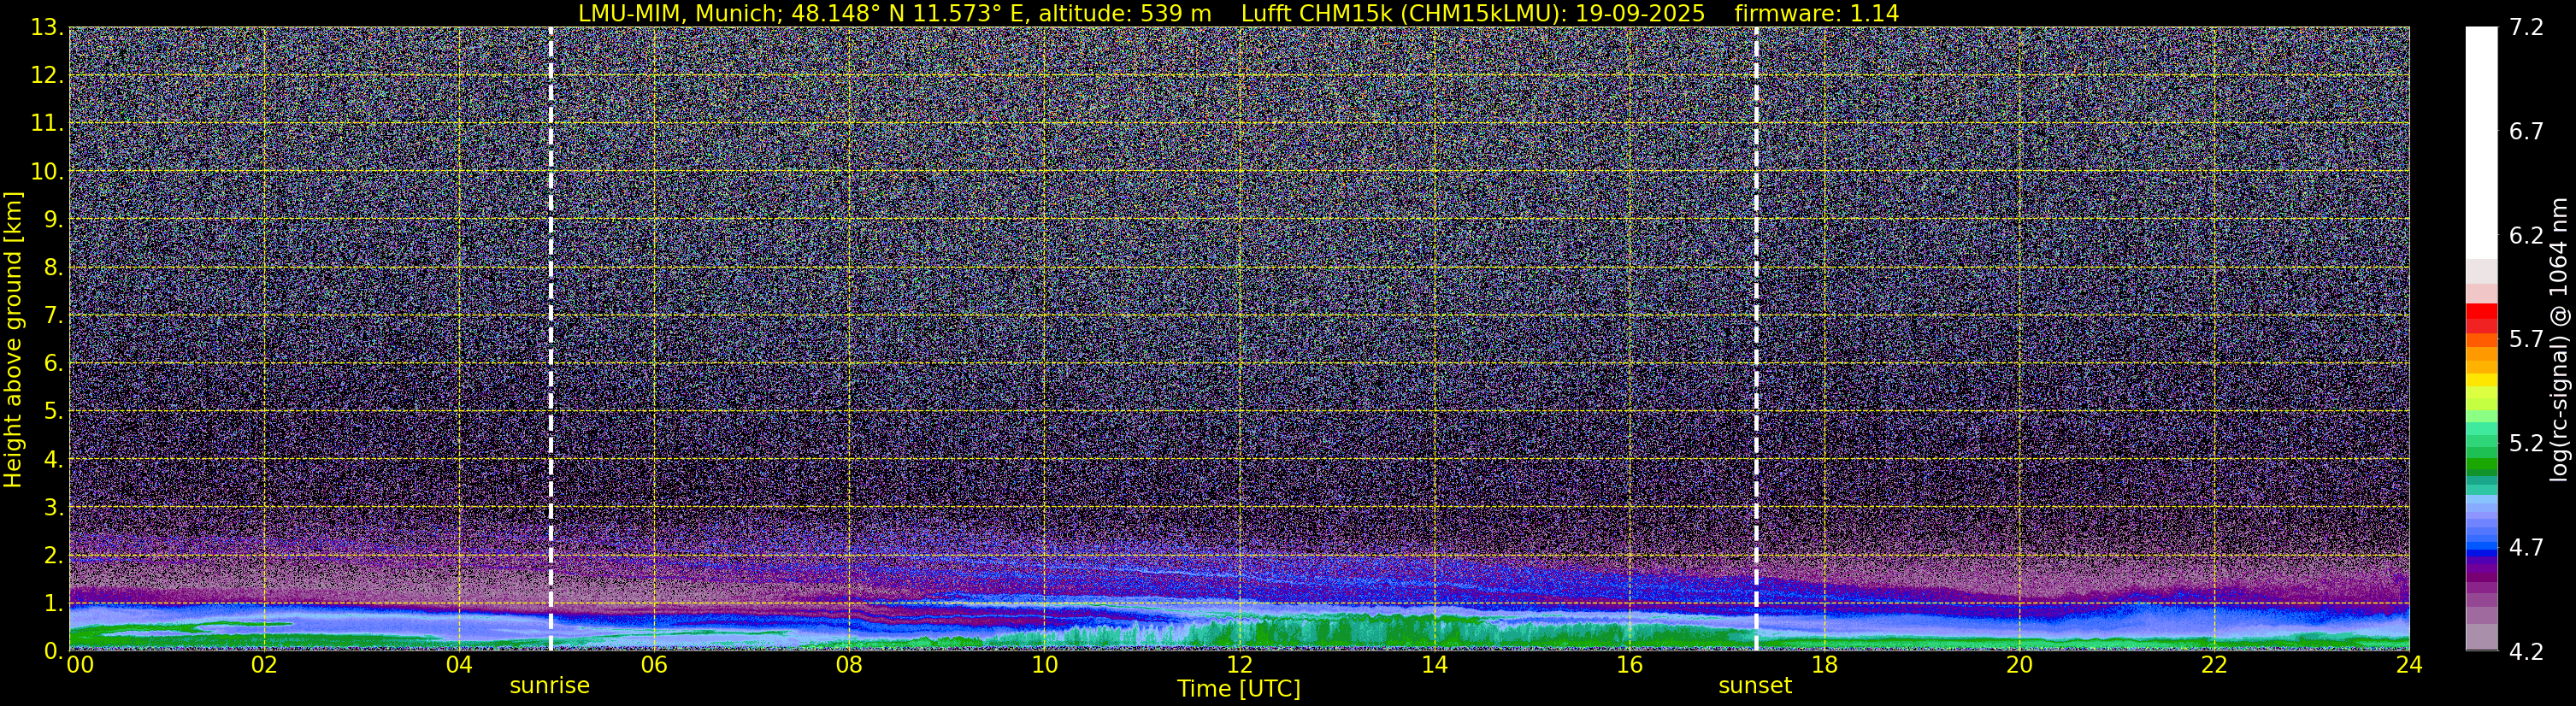The height and width of the screenshot is (706, 2576).
Task: Click the sunrise label below the axis
Action: coord(549,685)
